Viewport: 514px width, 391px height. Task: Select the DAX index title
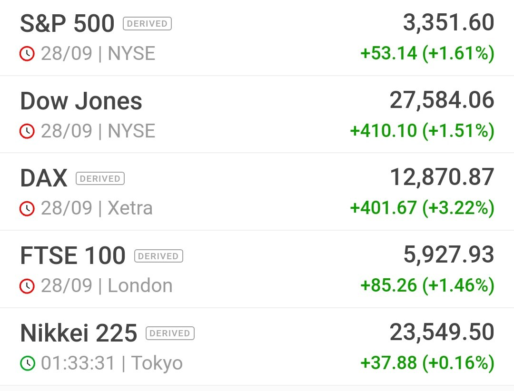(44, 178)
